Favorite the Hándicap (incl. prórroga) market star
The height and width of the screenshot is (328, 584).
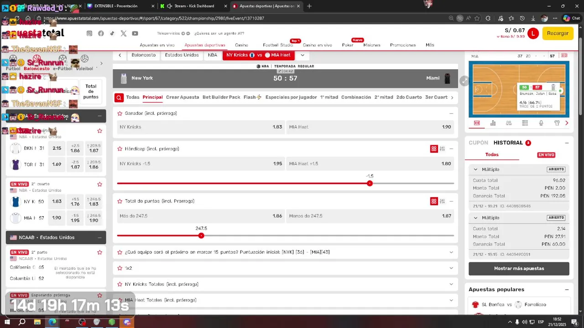click(x=120, y=149)
